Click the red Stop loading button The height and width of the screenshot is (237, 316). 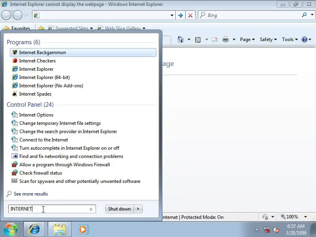[190, 15]
